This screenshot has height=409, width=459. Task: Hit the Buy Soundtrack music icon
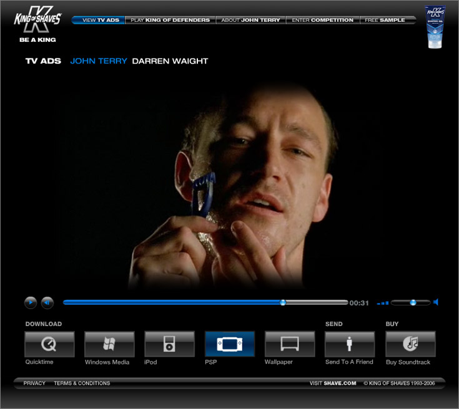tap(410, 344)
